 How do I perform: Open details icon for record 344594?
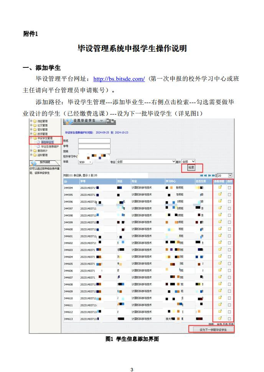220,188
